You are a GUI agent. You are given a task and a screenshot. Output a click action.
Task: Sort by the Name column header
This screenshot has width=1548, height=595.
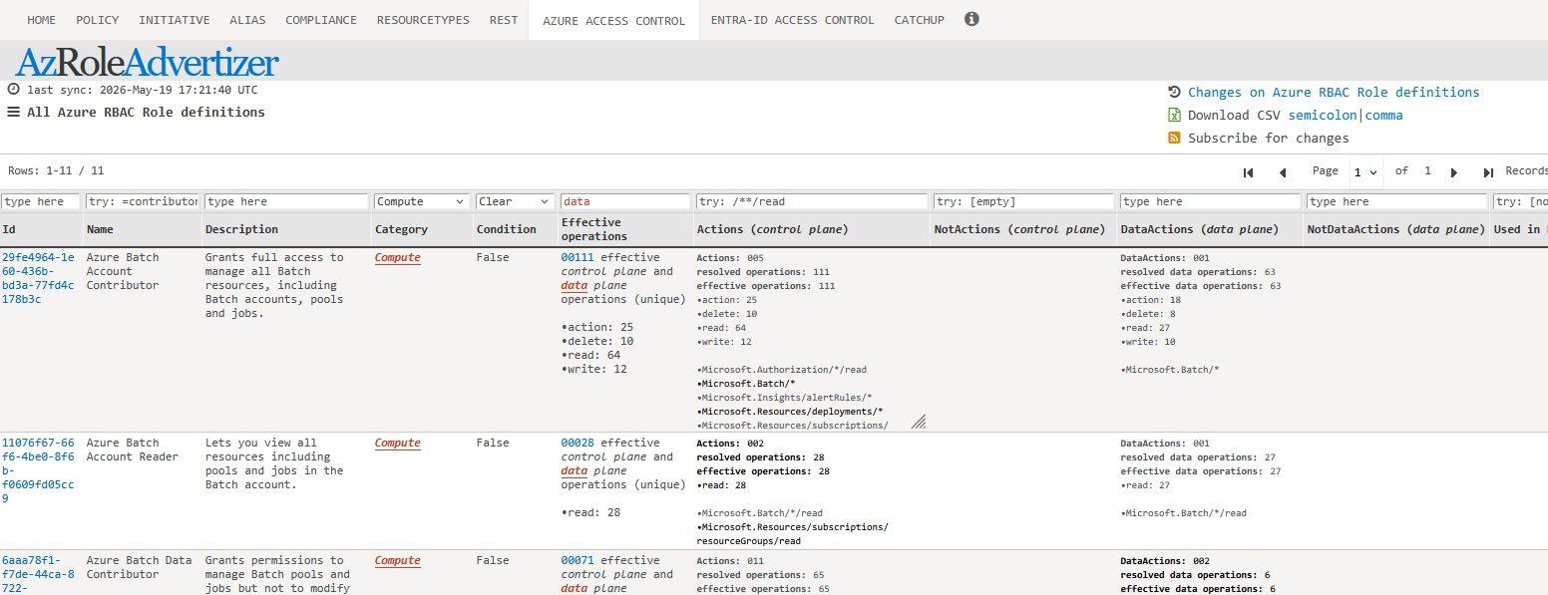tap(100, 229)
